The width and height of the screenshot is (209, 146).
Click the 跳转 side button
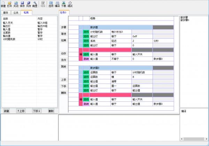[x=64, y=67]
